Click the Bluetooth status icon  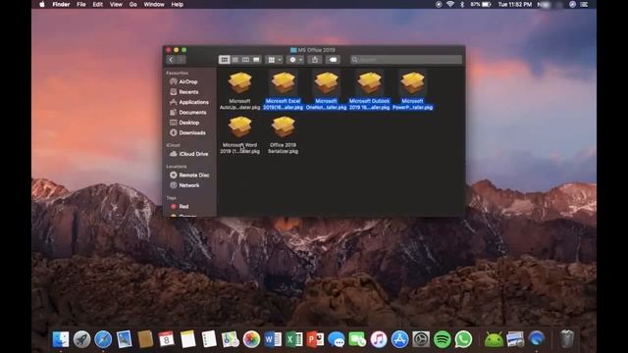462,4
